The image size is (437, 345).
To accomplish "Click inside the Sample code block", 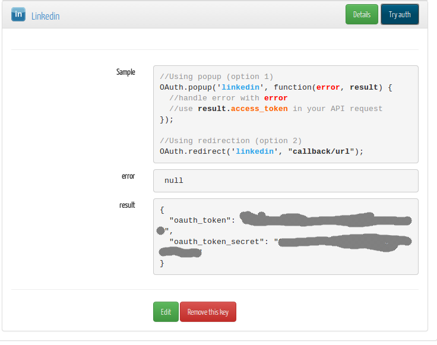I will click(286, 114).
